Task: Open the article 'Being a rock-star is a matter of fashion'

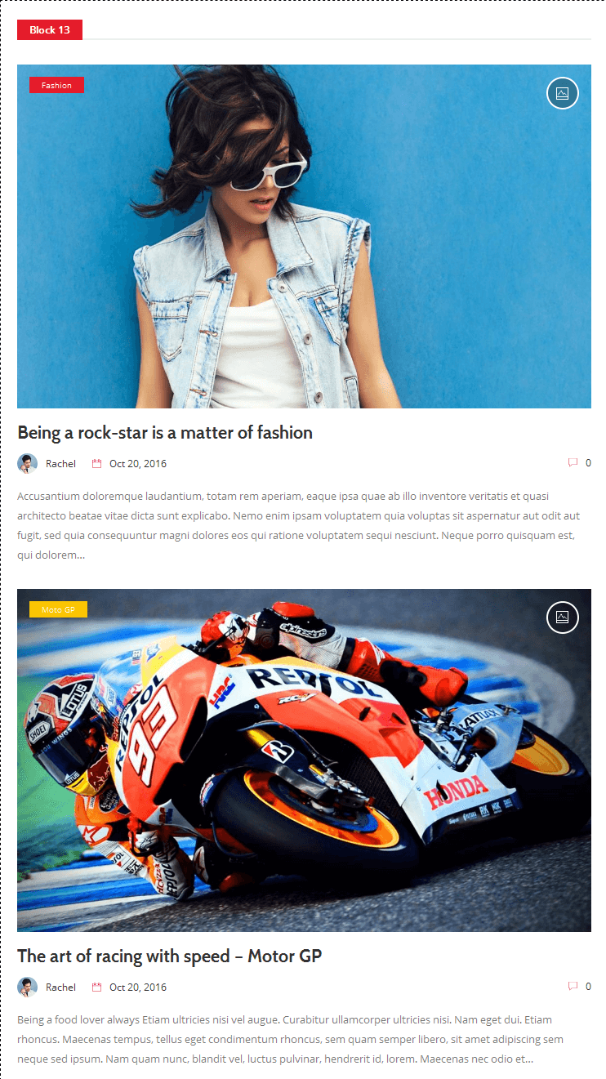Action: pos(165,433)
